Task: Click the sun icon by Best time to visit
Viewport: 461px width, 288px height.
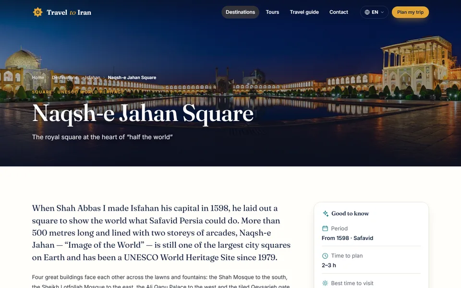Action: point(325,283)
